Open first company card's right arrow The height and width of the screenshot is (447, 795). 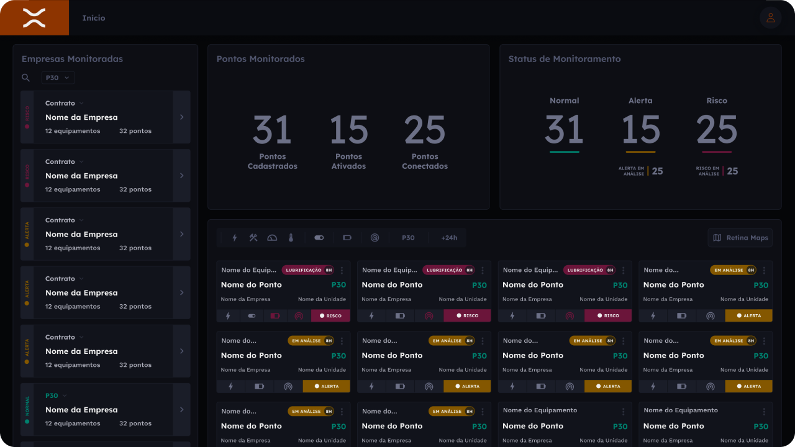pos(181,117)
